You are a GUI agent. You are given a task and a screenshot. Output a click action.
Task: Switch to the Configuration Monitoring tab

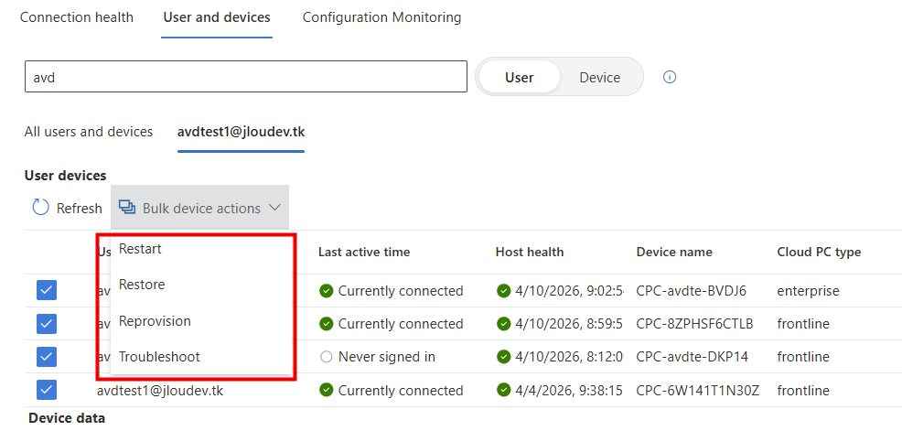pos(381,17)
